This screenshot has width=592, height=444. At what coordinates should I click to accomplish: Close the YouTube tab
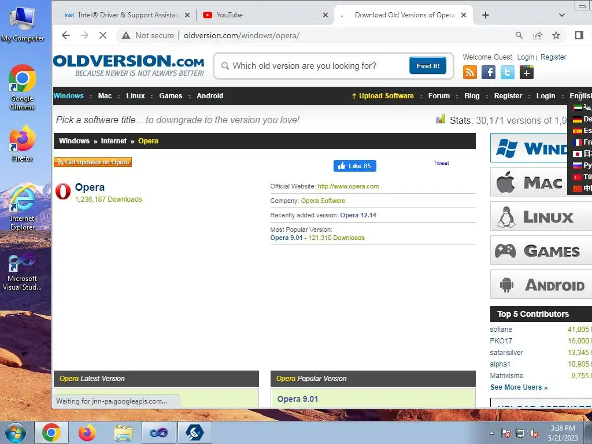click(x=325, y=15)
